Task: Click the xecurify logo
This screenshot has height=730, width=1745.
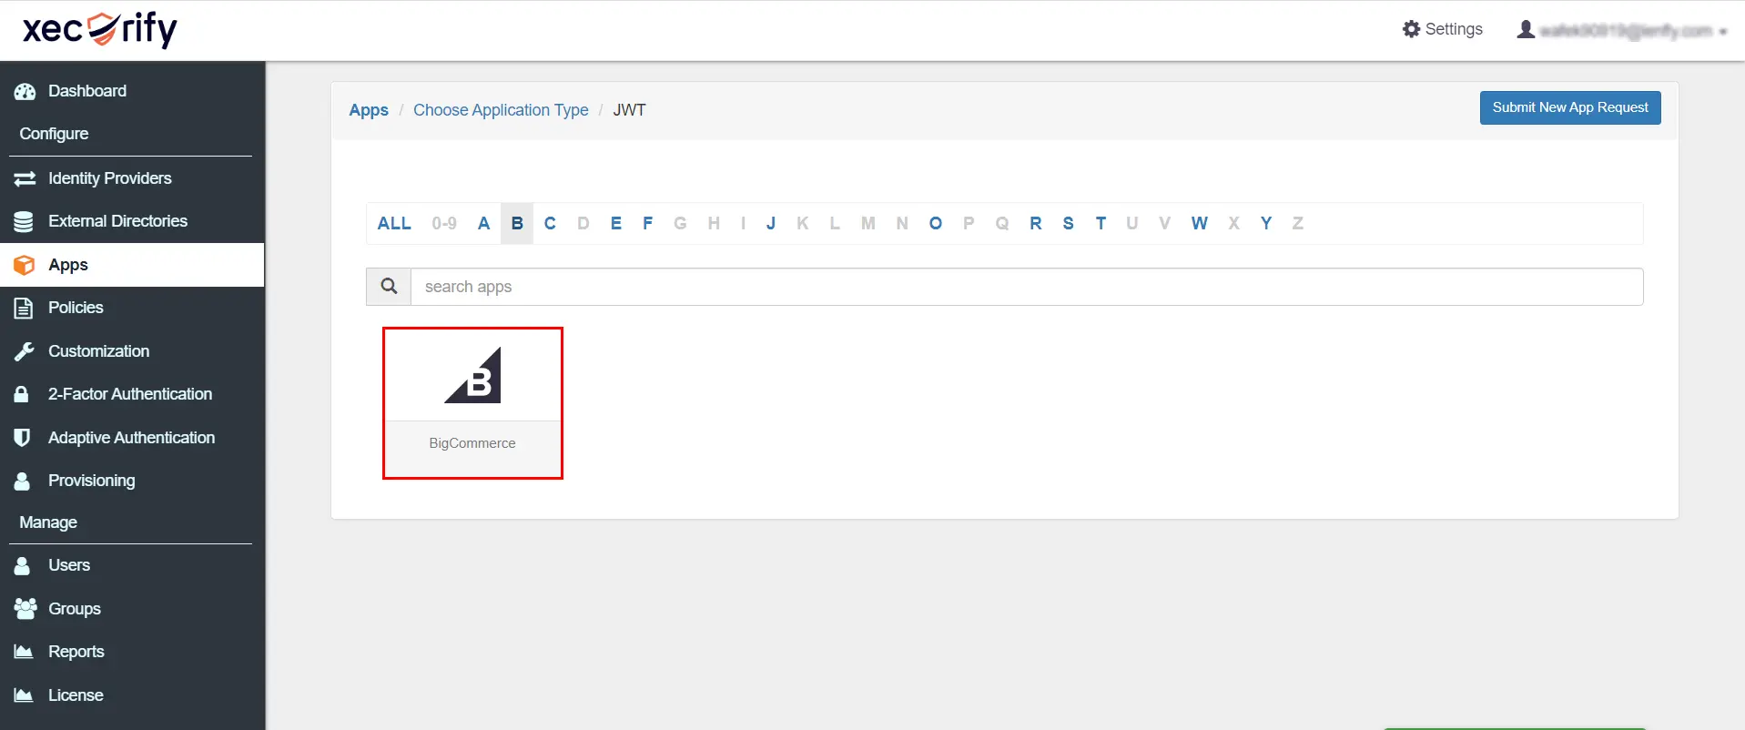Action: [100, 30]
